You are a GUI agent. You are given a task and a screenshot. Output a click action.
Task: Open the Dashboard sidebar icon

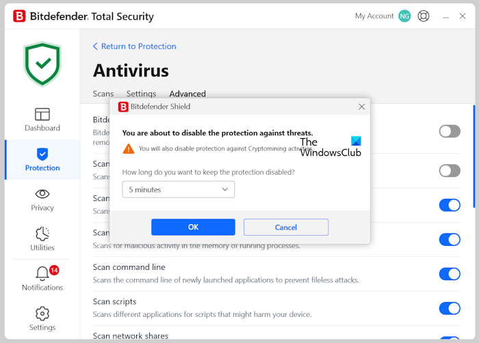click(42, 115)
